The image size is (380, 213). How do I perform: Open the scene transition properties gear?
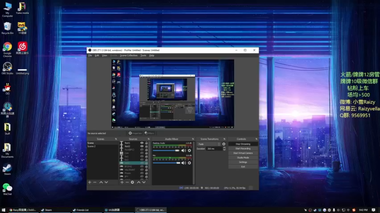pyautogui.click(x=224, y=144)
